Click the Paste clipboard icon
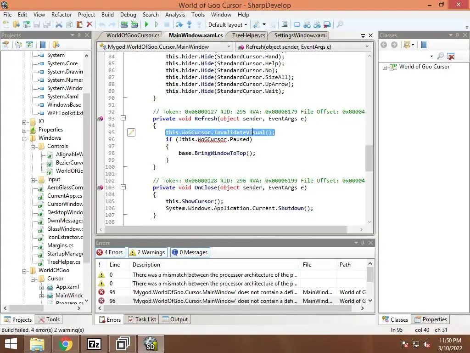This screenshot has height=353, width=470. point(79,25)
